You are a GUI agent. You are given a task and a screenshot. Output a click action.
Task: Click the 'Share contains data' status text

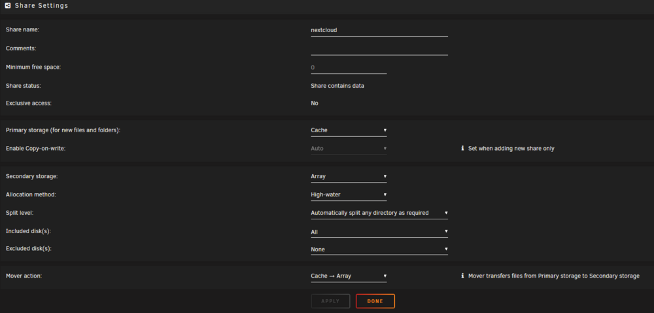tap(337, 86)
